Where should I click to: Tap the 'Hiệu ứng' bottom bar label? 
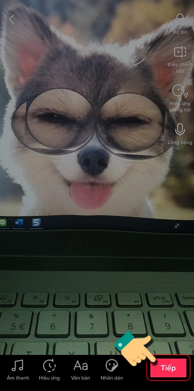(x=49, y=378)
